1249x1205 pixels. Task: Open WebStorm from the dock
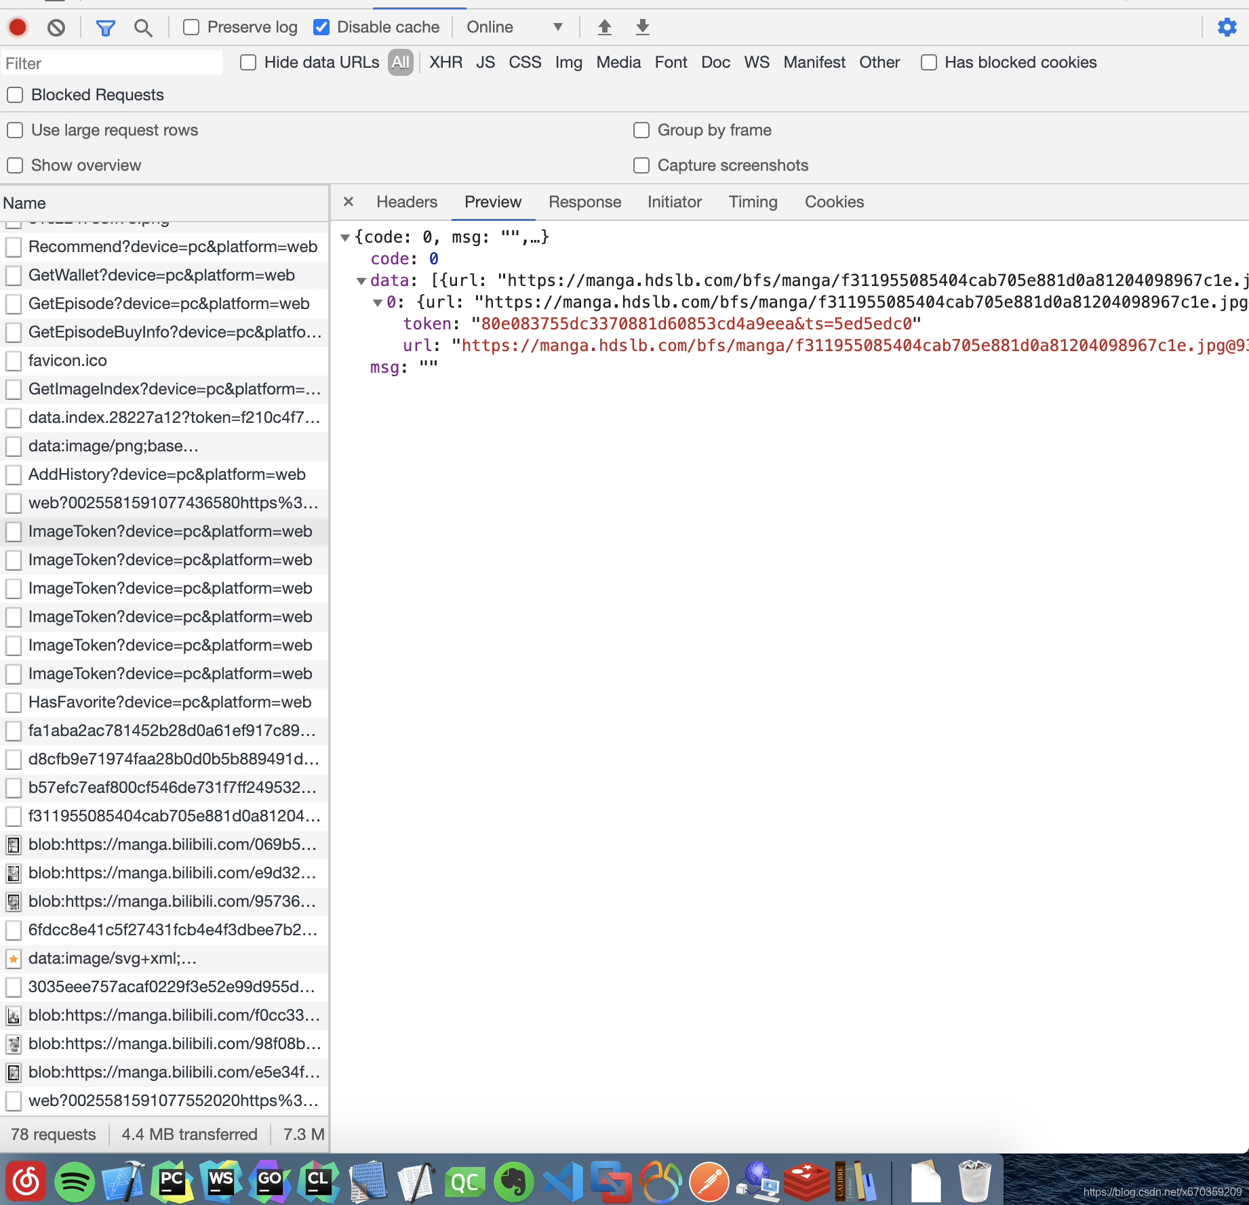coord(221,1181)
